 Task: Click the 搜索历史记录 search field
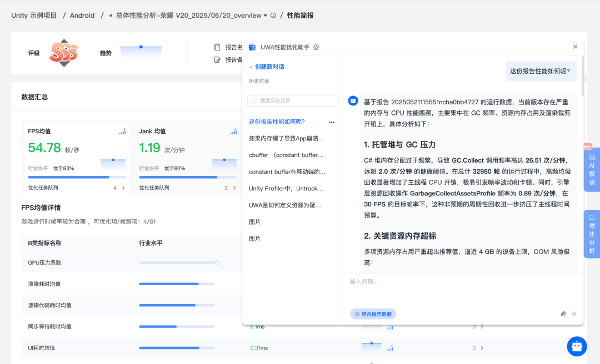pyautogui.click(x=293, y=100)
